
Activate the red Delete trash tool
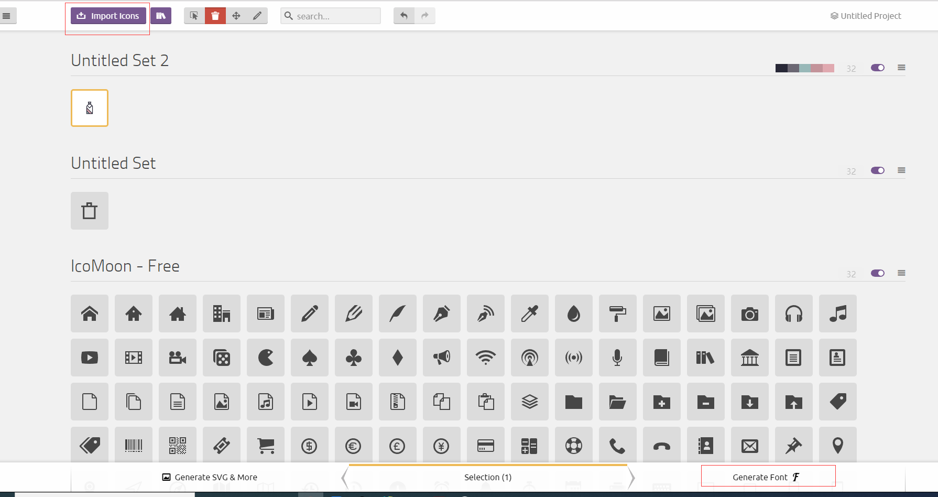tap(215, 16)
